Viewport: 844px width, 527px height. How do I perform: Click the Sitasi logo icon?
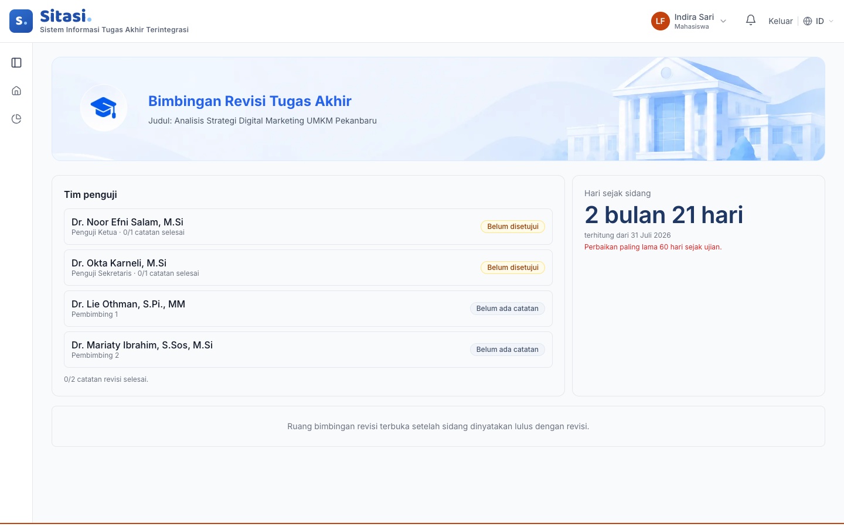click(21, 21)
